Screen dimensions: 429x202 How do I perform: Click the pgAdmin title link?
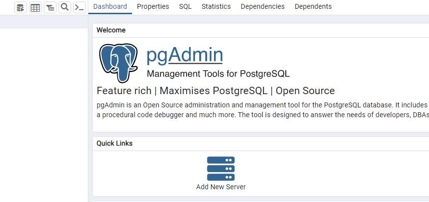point(185,55)
